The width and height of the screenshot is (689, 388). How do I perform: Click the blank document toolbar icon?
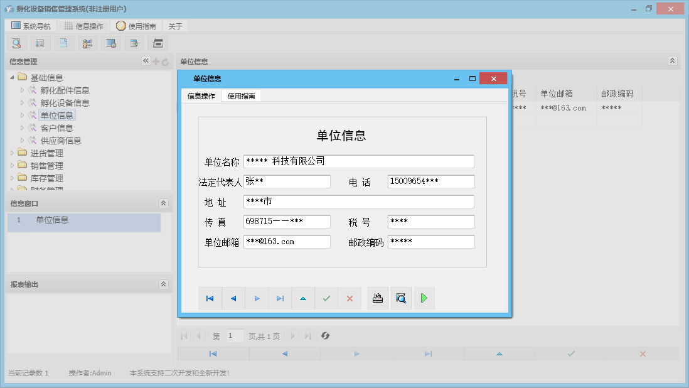click(x=63, y=43)
